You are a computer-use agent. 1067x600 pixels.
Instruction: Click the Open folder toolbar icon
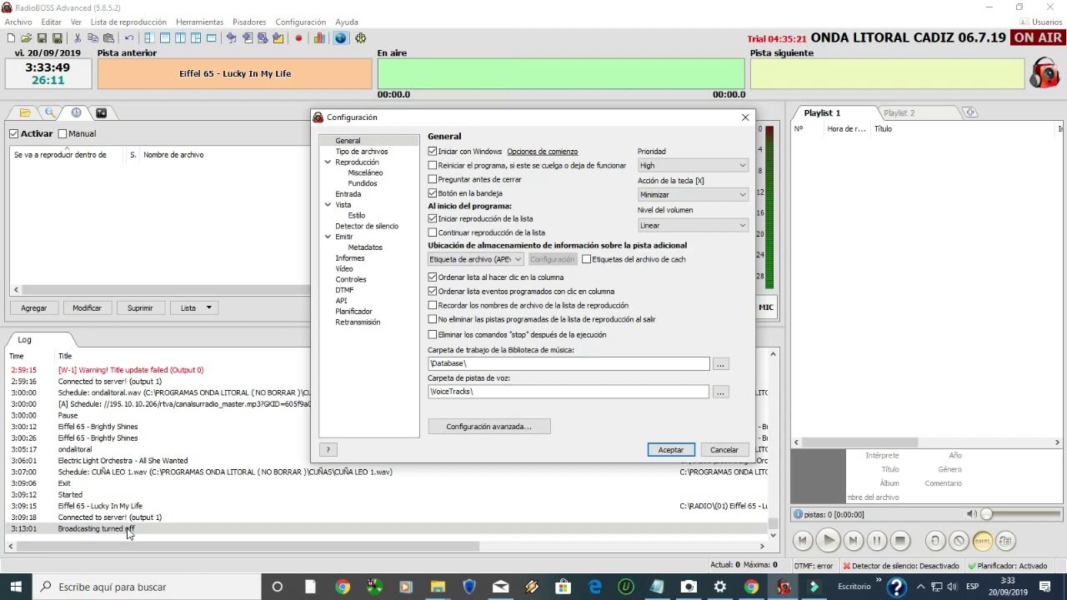point(26,38)
